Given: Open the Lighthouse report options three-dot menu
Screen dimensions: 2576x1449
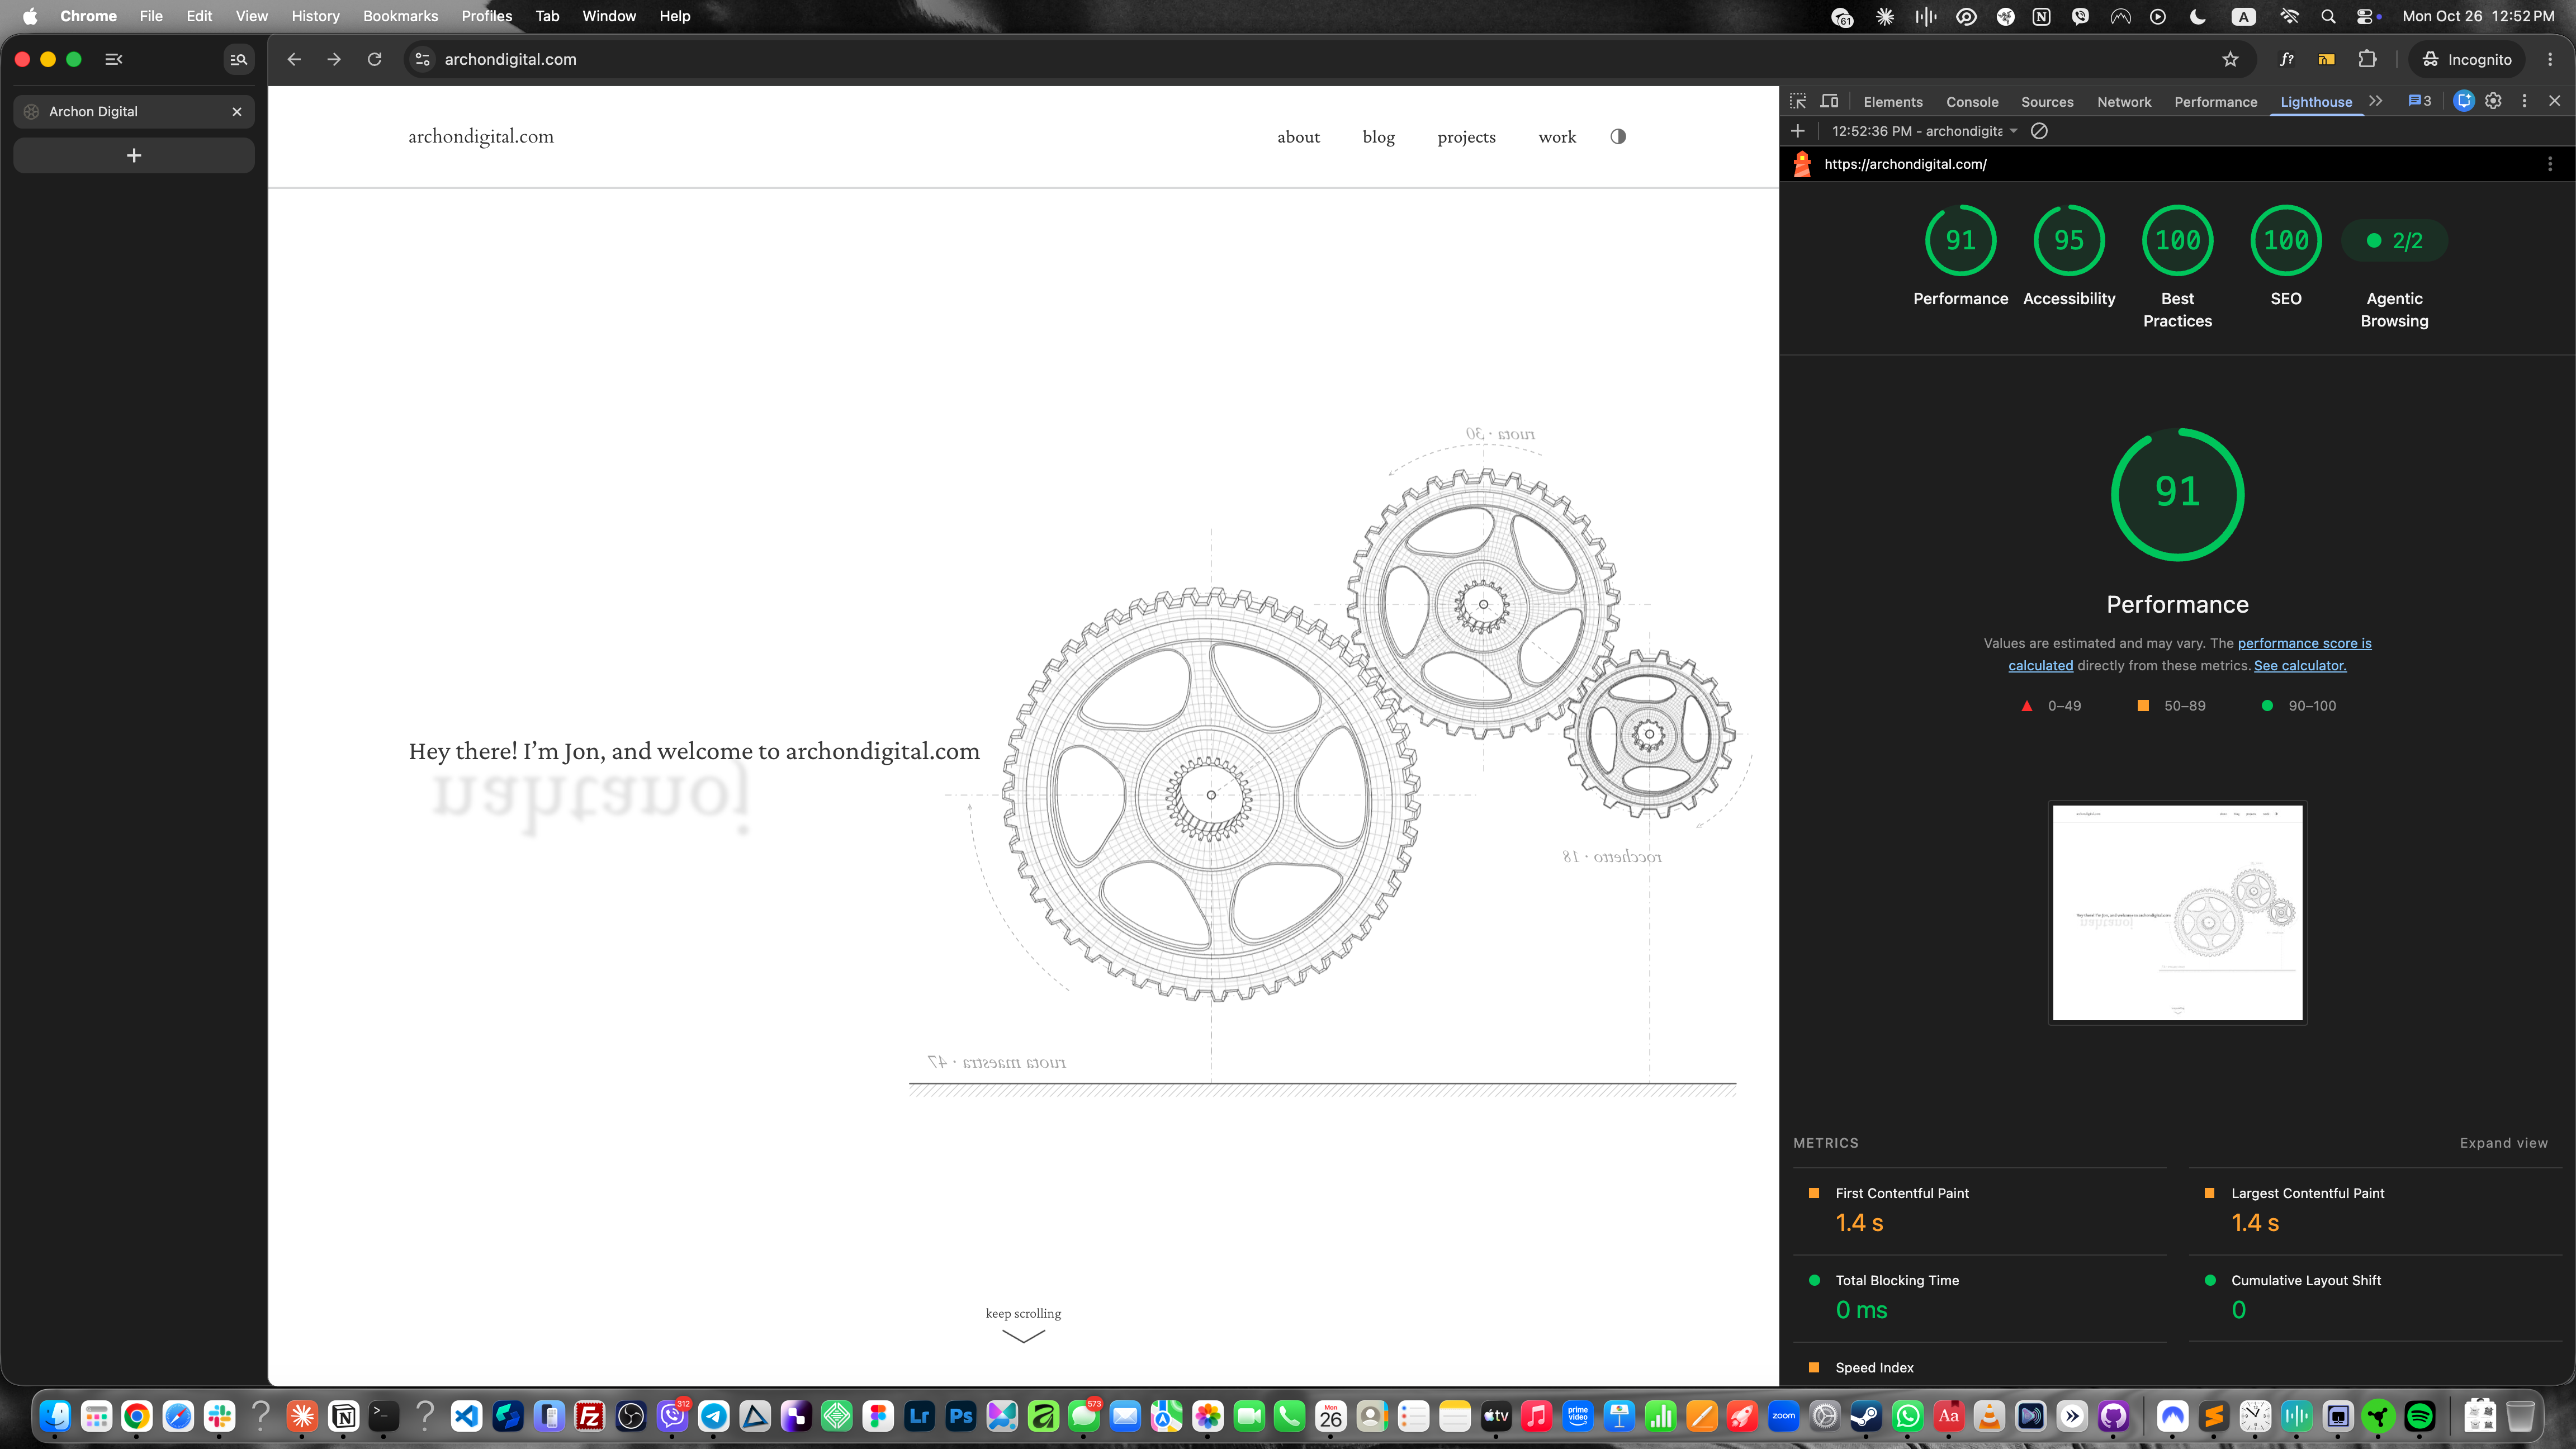Looking at the screenshot, I should (x=2549, y=164).
